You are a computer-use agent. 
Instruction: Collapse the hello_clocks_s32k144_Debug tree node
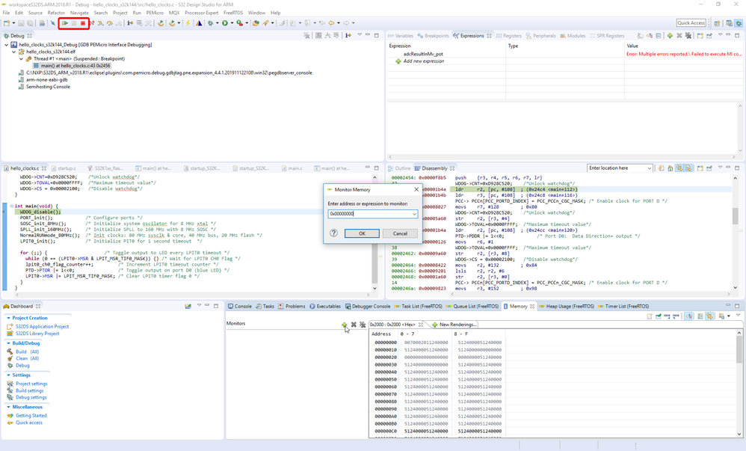pyautogui.click(x=7, y=45)
